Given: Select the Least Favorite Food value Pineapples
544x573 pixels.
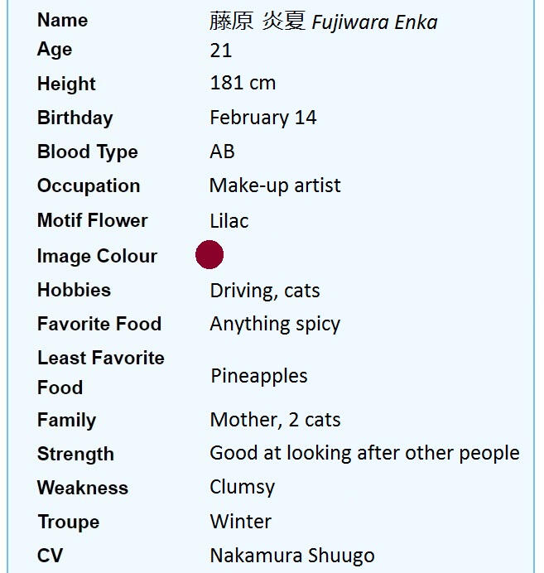Looking at the screenshot, I should tap(259, 376).
